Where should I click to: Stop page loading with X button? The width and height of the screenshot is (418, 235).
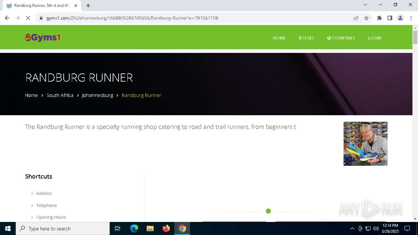point(28,18)
